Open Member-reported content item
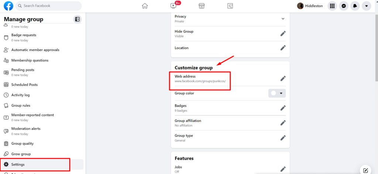This screenshot has width=378, height=174. [42, 117]
